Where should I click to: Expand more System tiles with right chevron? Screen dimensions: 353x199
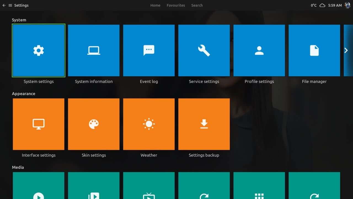point(346,50)
